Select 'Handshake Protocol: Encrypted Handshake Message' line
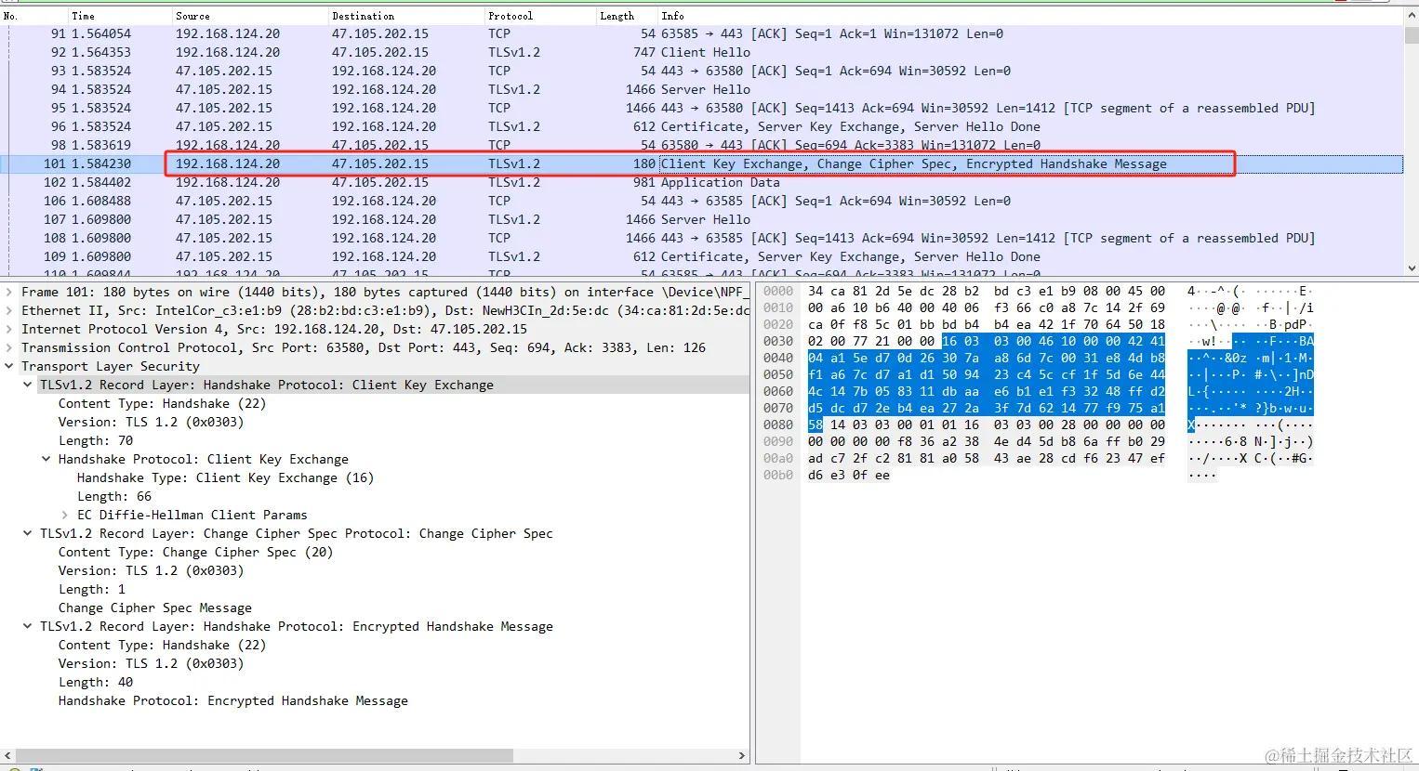This screenshot has height=771, width=1419. coord(233,700)
